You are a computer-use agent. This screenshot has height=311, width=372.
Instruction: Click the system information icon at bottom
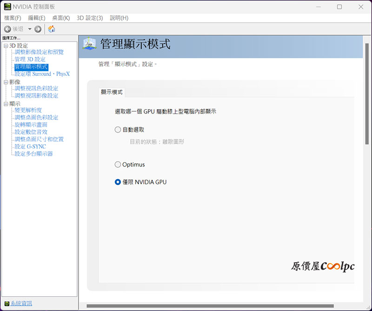(7, 304)
